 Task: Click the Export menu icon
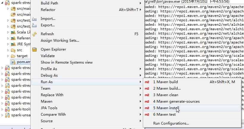click(35, 25)
